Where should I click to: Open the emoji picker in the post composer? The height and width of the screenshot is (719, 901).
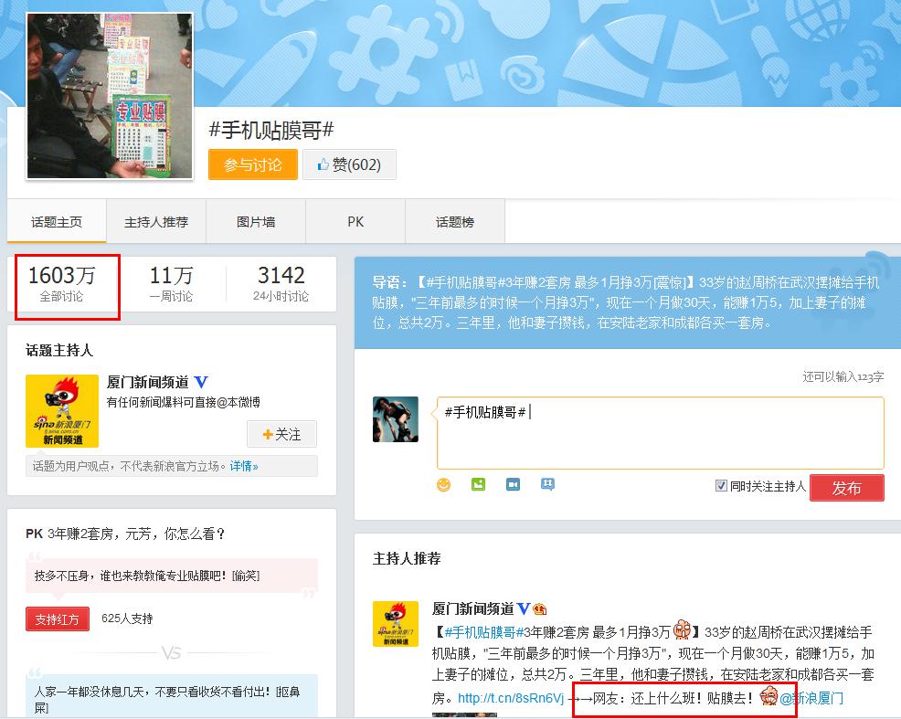pyautogui.click(x=444, y=485)
